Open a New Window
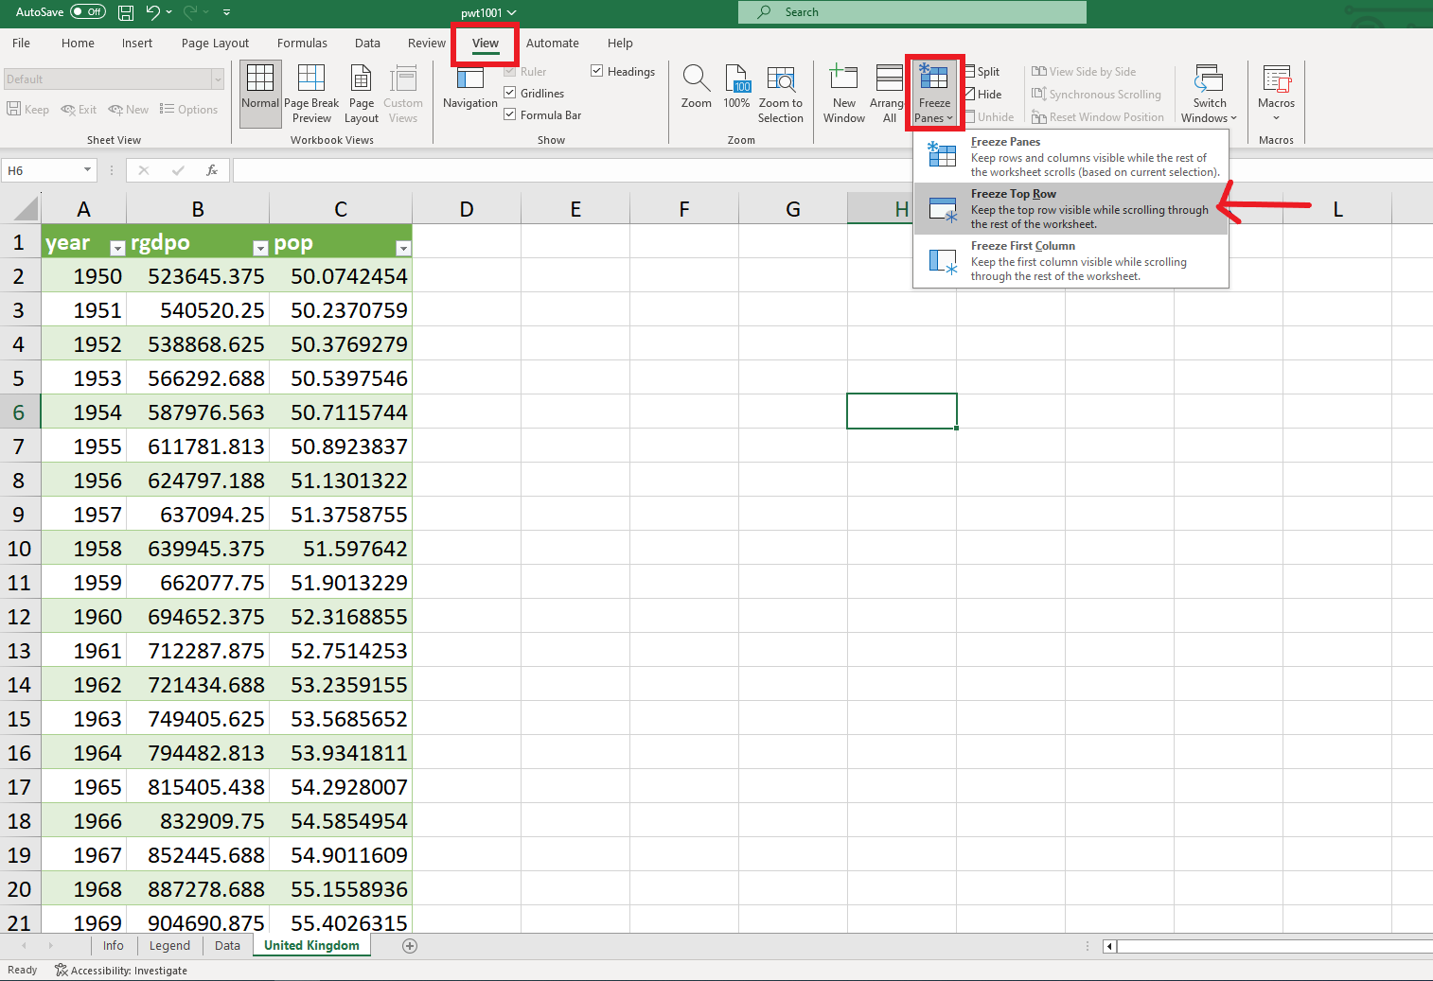Viewport: 1433px width, 981px height. click(843, 92)
